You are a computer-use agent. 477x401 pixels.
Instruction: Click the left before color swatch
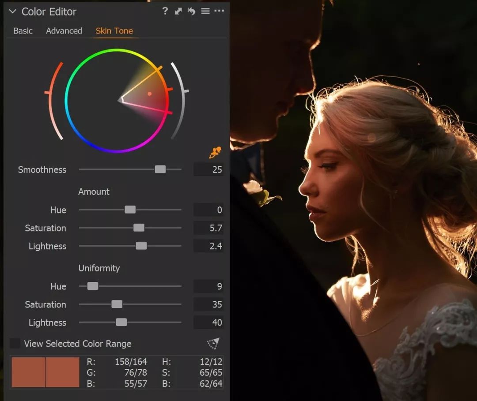(x=28, y=372)
